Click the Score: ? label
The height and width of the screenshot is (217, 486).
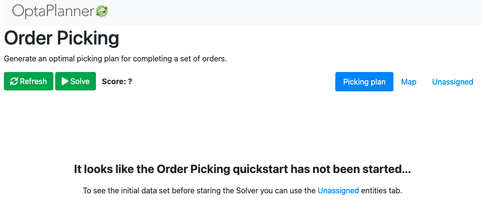[x=117, y=82]
